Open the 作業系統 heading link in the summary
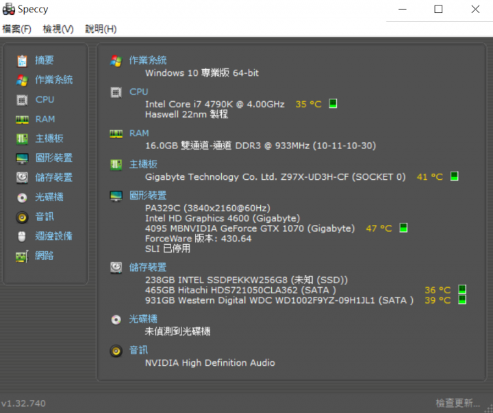This screenshot has width=493, height=413. [148, 60]
